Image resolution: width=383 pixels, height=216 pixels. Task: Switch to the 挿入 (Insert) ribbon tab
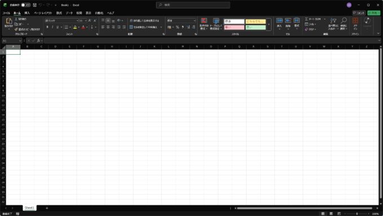[x=27, y=13]
